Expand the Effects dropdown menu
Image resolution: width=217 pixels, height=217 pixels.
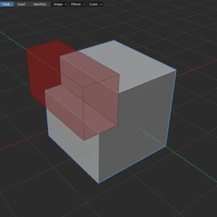[x=78, y=4]
